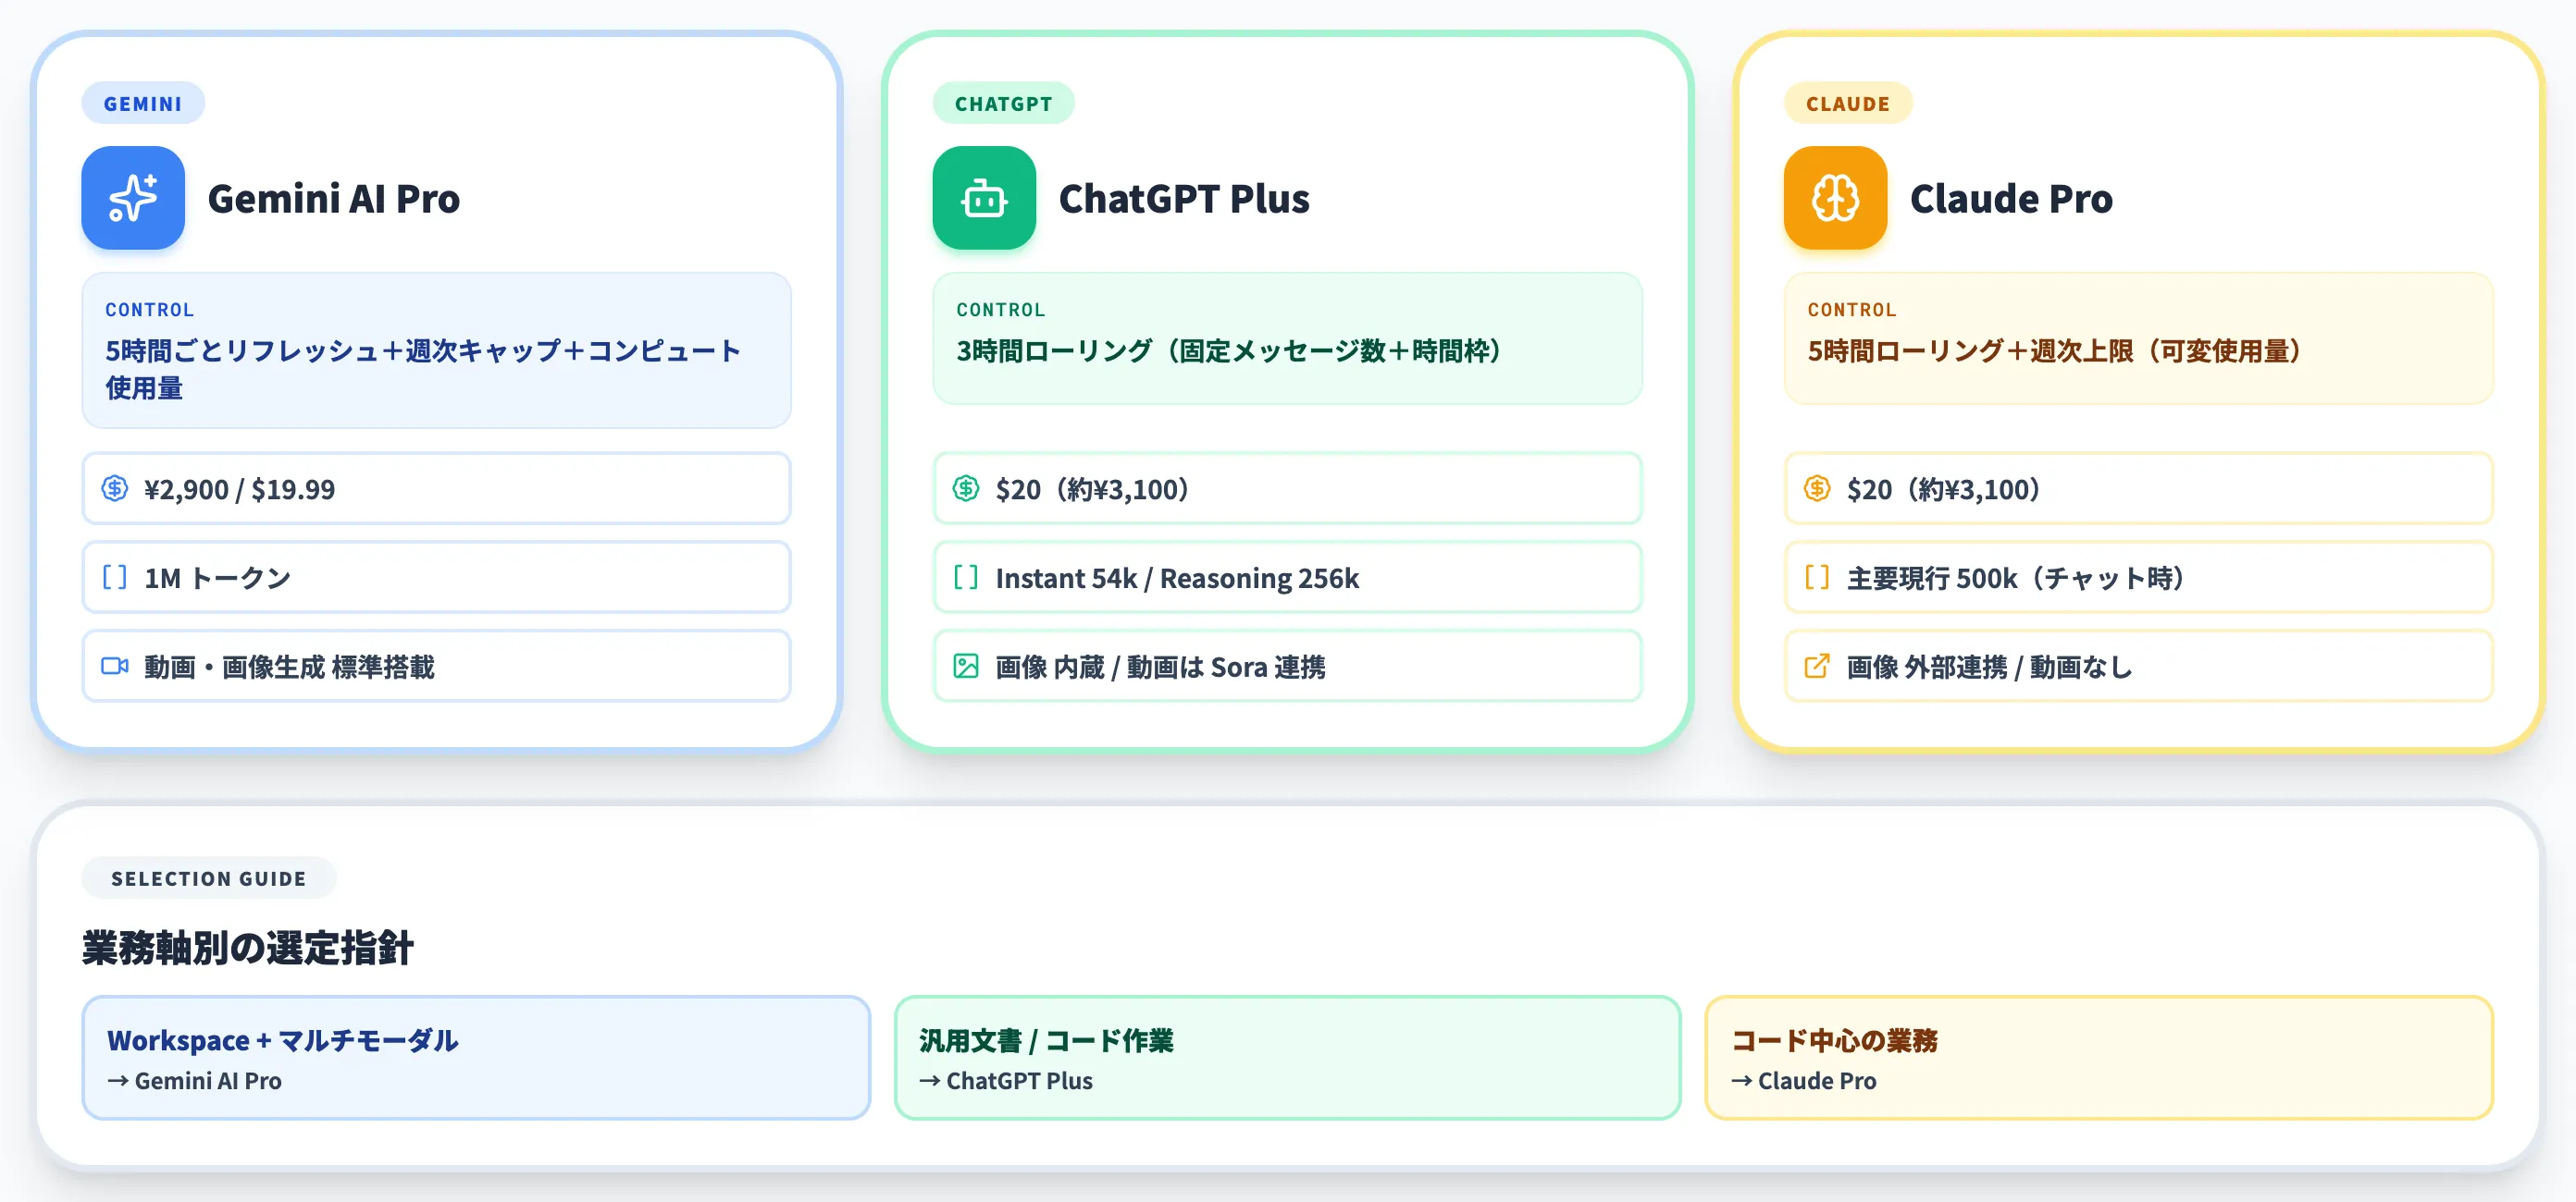This screenshot has width=2576, height=1202.
Task: Click the dollar icon beside ¥2,900 / $19.99
Action: (x=115, y=488)
